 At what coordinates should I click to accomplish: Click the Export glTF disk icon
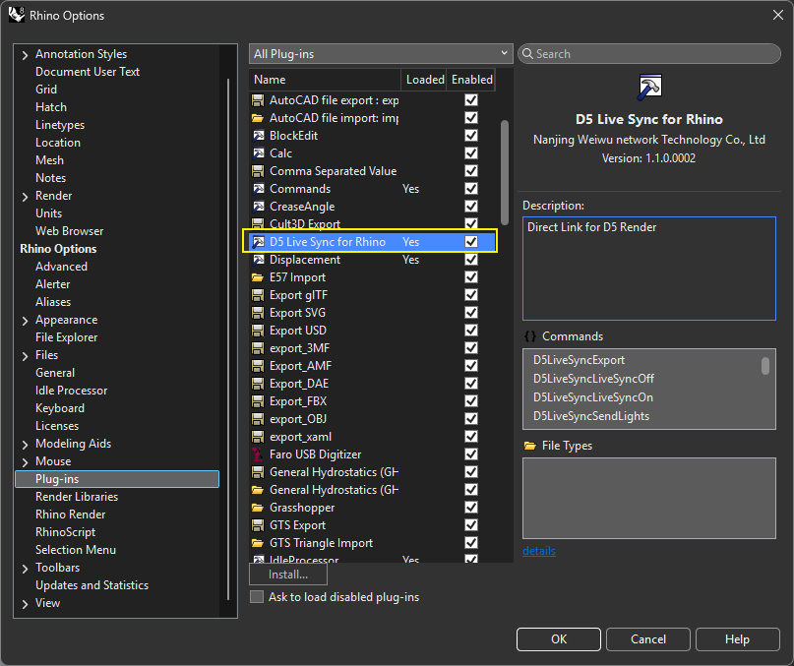[258, 295]
